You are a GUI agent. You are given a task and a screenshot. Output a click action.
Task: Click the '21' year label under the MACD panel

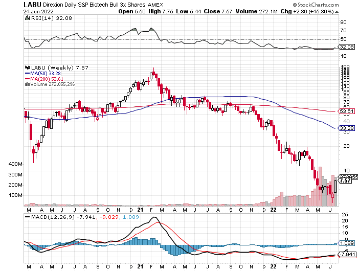[140, 267]
